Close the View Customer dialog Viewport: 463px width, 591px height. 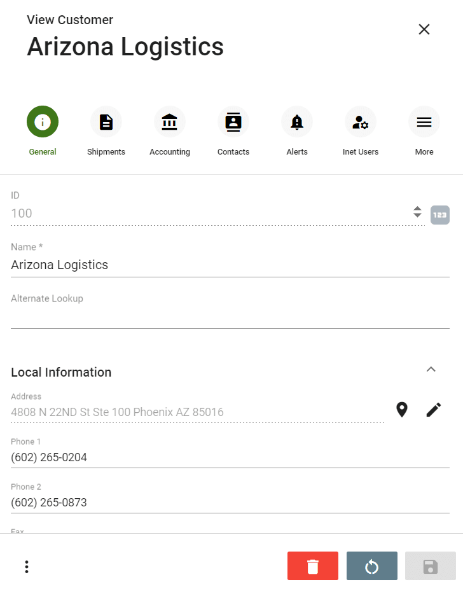coord(424,29)
